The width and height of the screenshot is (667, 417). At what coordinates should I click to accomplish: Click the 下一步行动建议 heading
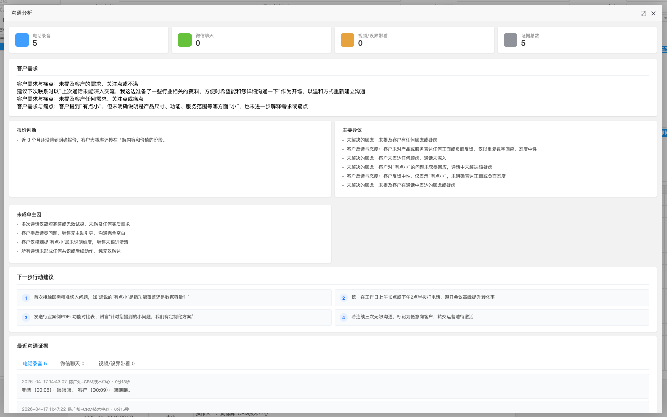click(x=35, y=277)
